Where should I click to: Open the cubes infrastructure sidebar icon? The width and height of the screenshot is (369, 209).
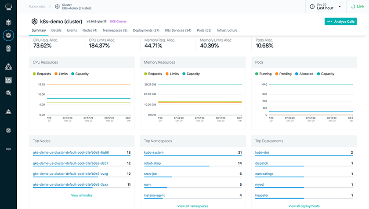pos(8,67)
